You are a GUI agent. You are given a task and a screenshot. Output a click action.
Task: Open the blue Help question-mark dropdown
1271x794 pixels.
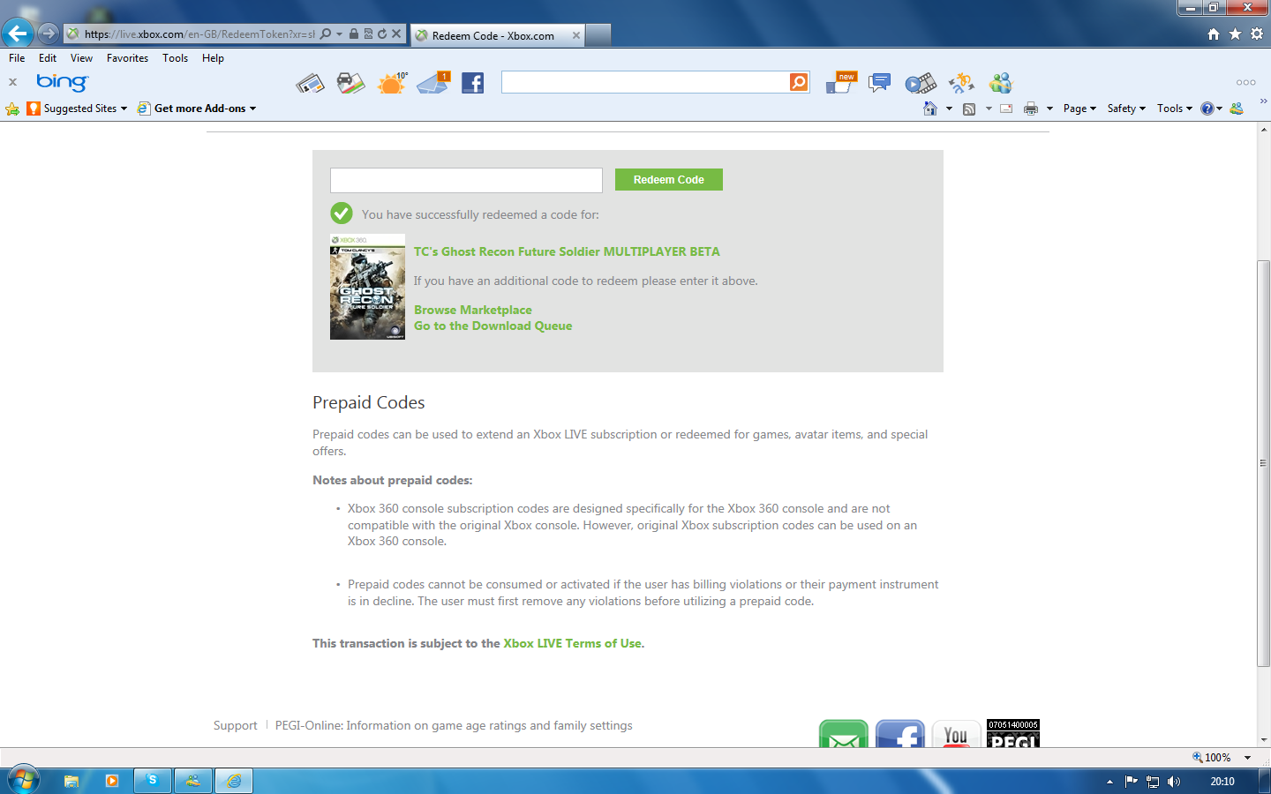tap(1212, 109)
